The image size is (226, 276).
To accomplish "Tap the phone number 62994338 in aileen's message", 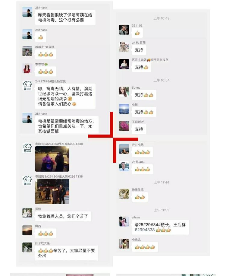I will point(145,230).
